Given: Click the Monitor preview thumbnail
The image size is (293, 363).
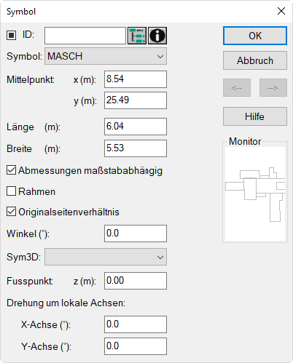Looking at the screenshot, I should point(255,194).
